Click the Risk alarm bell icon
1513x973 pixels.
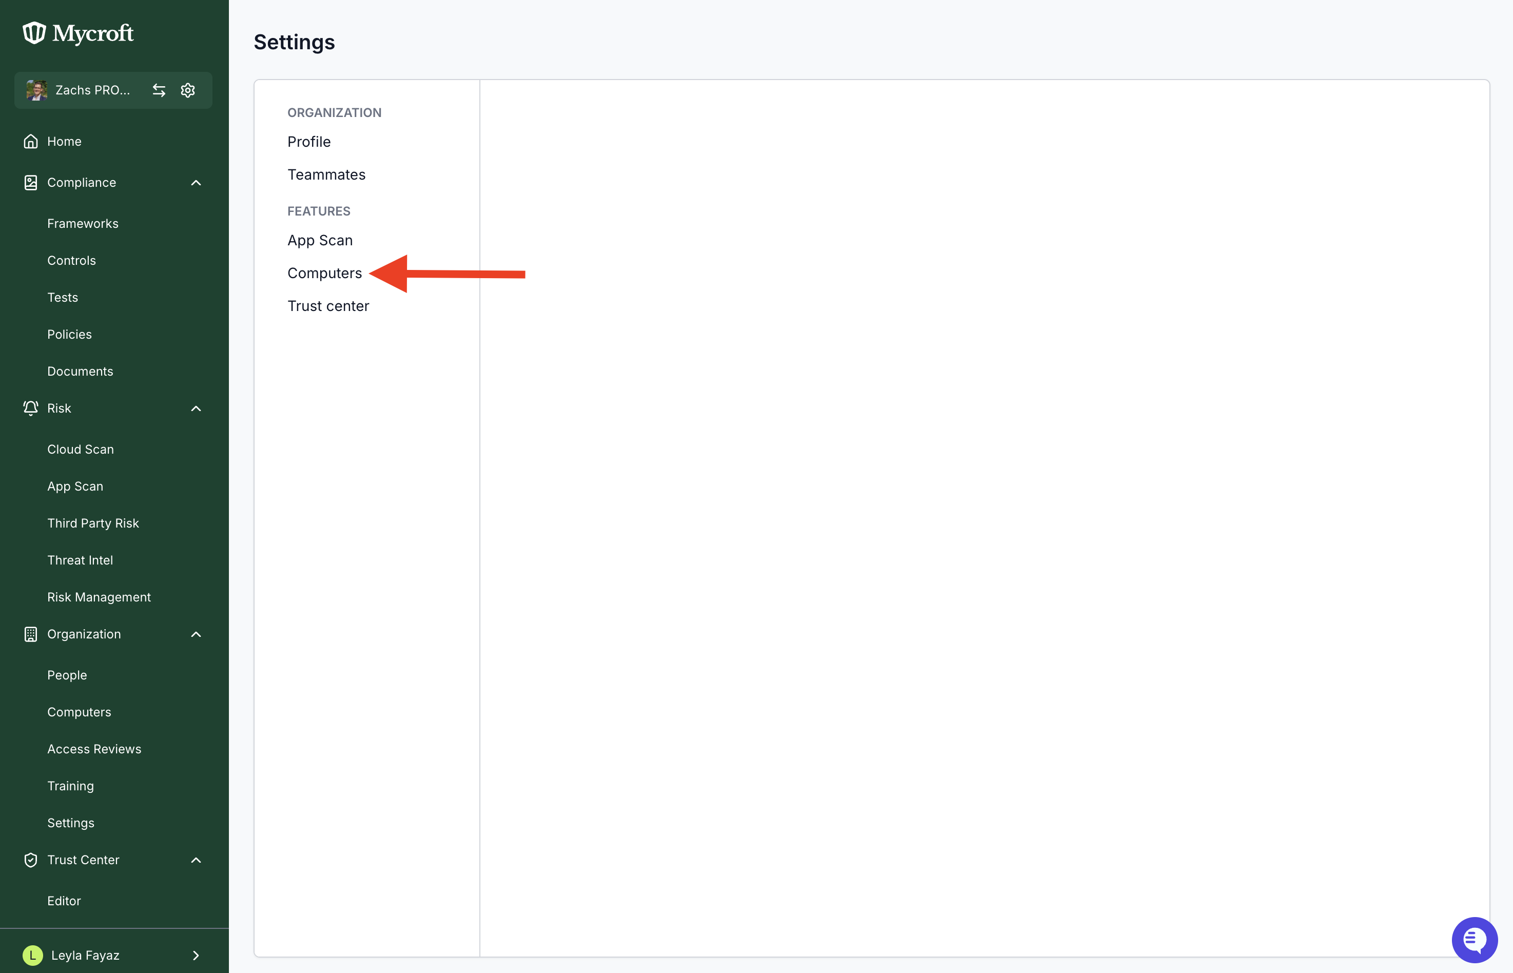coord(30,408)
